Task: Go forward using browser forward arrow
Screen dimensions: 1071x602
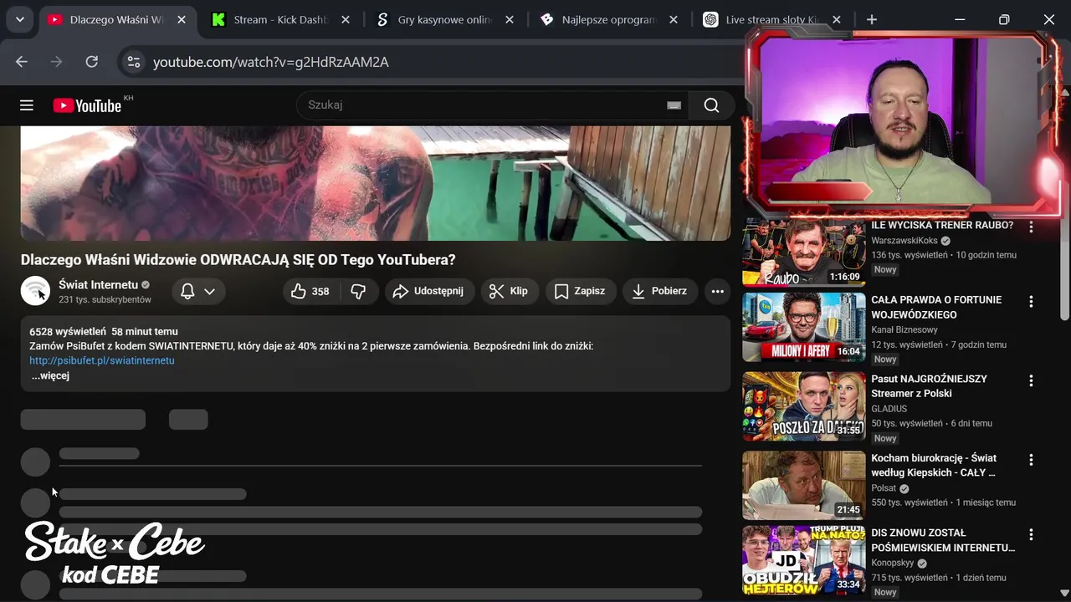Action: point(57,62)
